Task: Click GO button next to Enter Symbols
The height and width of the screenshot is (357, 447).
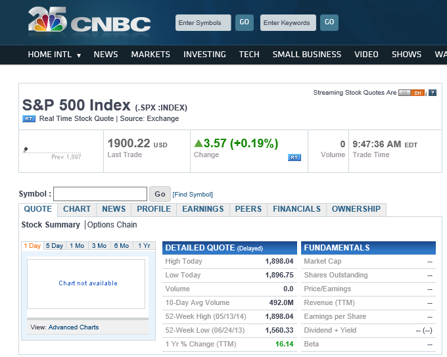Action: click(245, 22)
